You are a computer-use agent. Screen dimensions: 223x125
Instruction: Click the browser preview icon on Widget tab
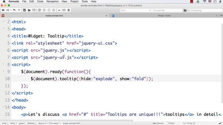tap(113, 16)
